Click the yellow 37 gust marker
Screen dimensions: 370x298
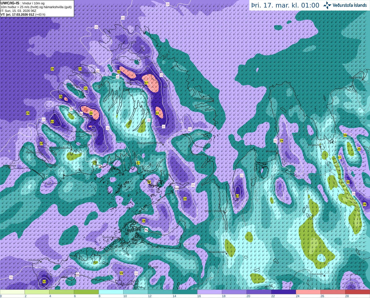146,83
